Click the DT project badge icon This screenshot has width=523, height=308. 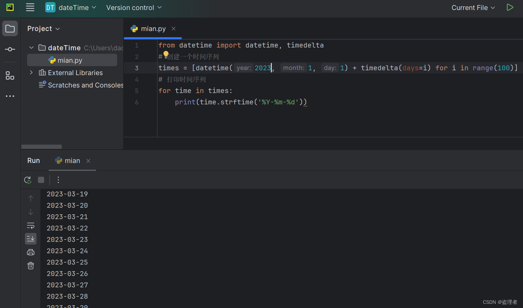coord(50,8)
